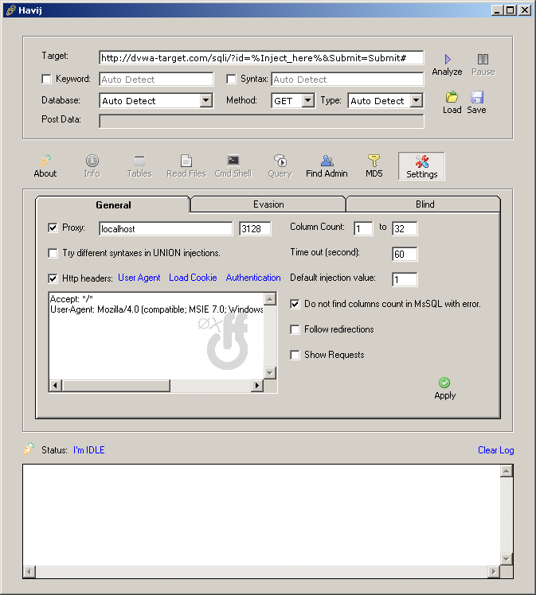Image resolution: width=536 pixels, height=595 pixels.
Task: Click the Havij title bar icon
Action: [x=11, y=10]
